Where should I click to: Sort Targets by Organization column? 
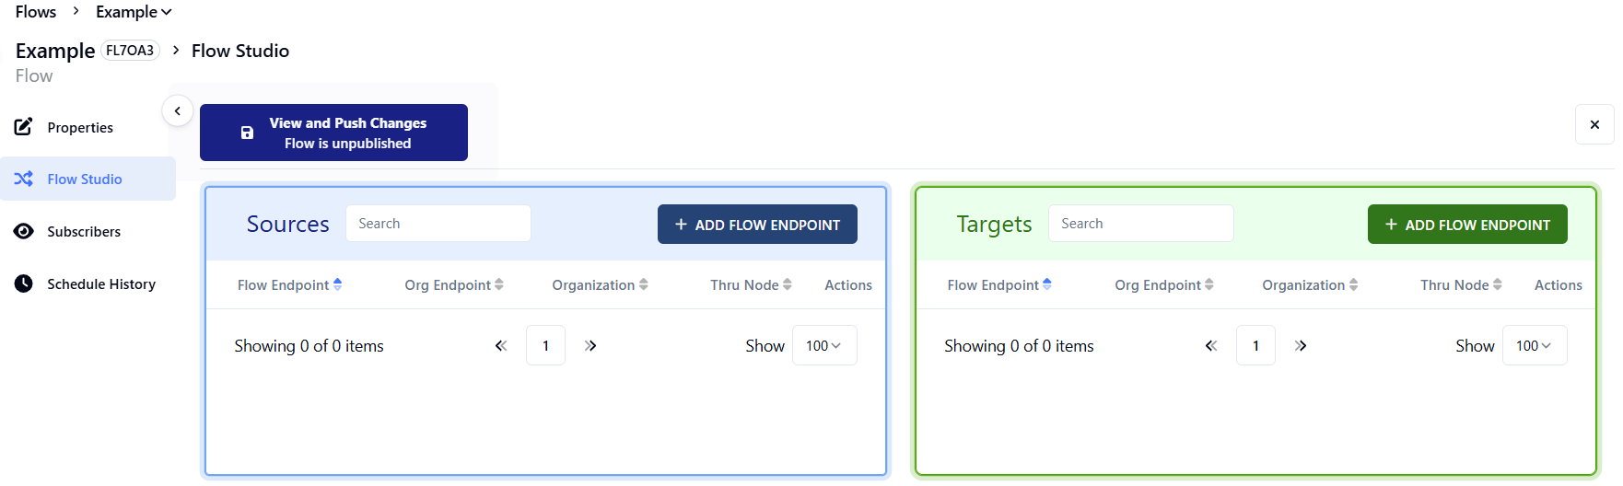1353,285
